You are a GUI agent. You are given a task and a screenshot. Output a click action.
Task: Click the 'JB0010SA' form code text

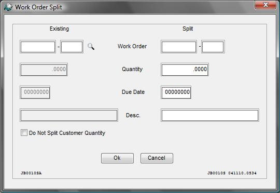pos(31,173)
